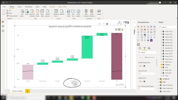The image size is (178, 100).
Task: Open the Analytics magnifier tab
Action: click(149, 48)
